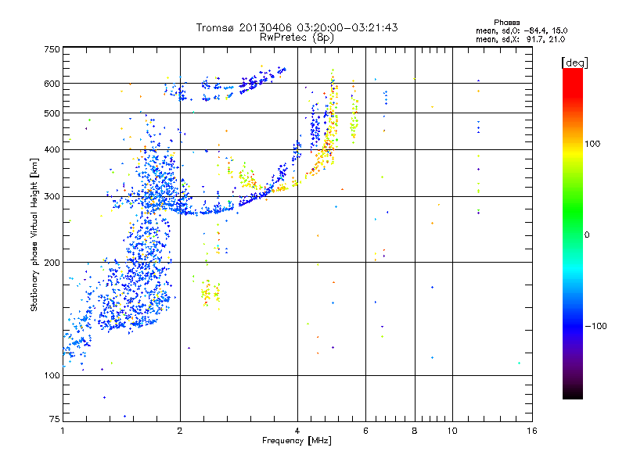Click the "6" frequency axis tick label
Viewport: 626px width, 469px height.
coord(365,431)
